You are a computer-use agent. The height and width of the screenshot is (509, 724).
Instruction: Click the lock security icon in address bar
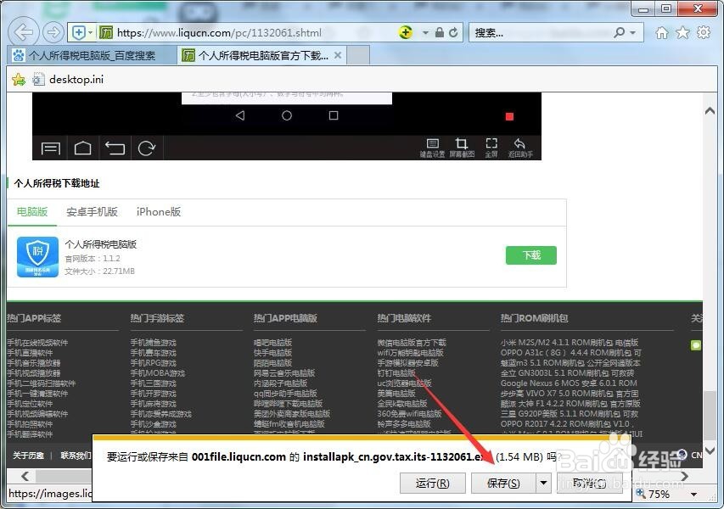(440, 32)
